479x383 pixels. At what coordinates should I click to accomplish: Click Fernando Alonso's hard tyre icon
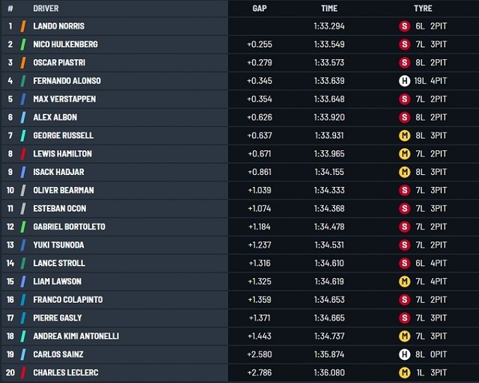click(x=404, y=81)
